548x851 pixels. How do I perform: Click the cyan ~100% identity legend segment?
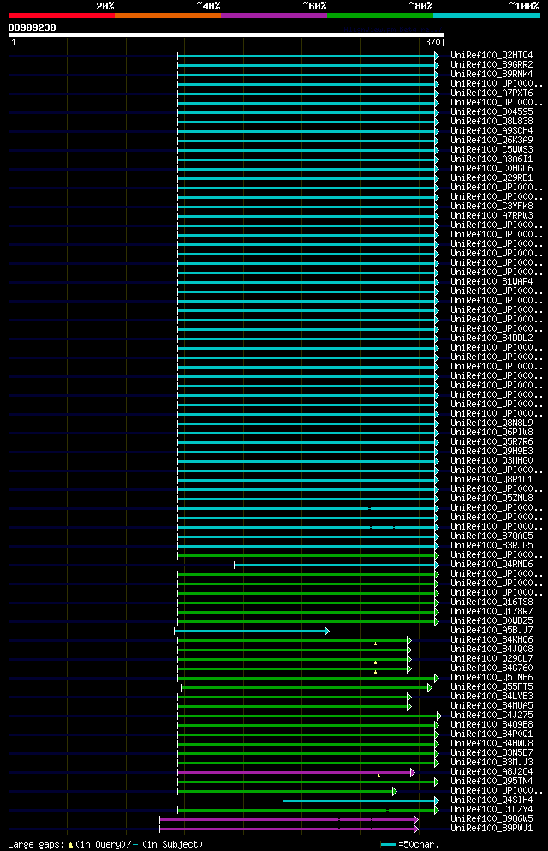(486, 15)
